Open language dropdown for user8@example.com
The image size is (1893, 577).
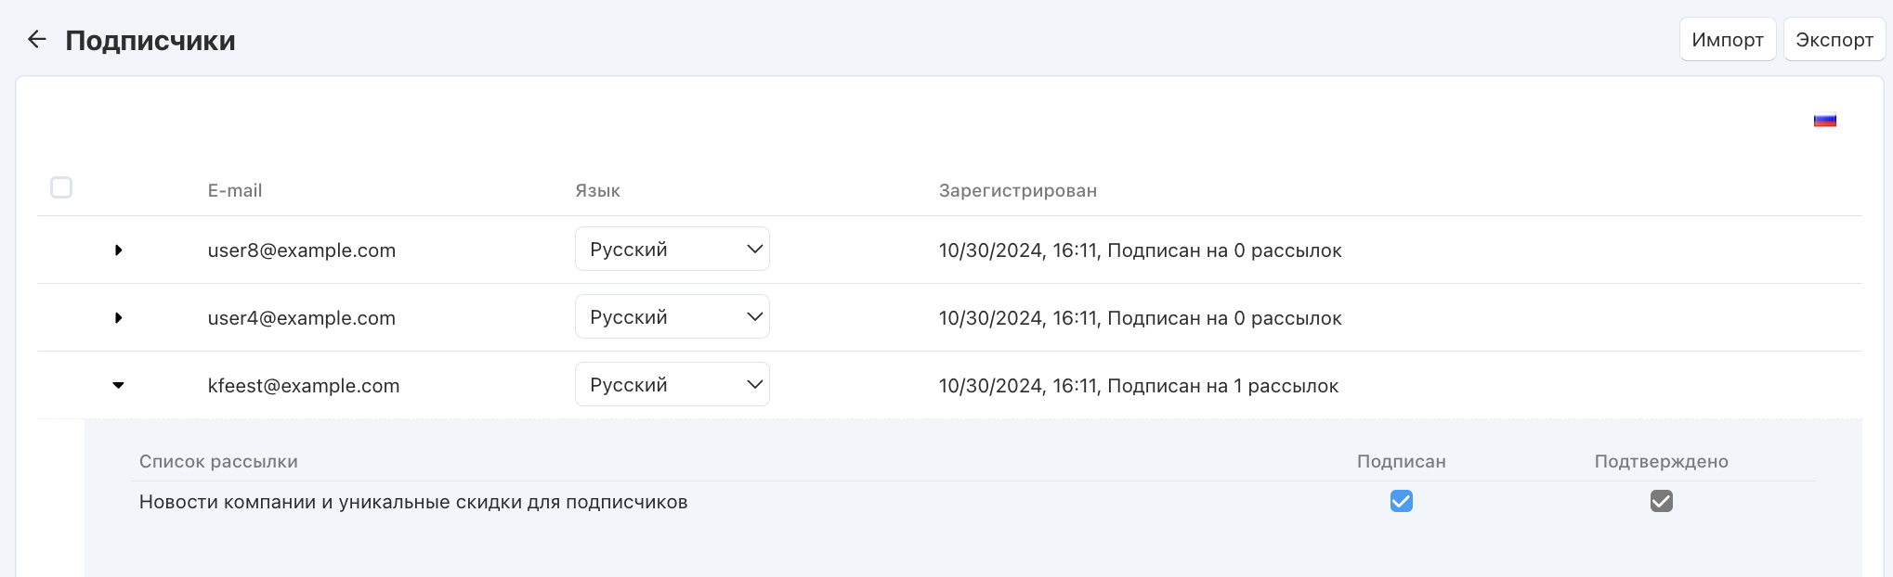(x=672, y=250)
